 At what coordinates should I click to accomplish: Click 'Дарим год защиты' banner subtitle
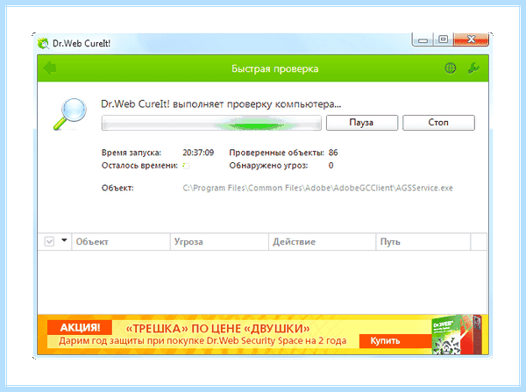pos(203,341)
